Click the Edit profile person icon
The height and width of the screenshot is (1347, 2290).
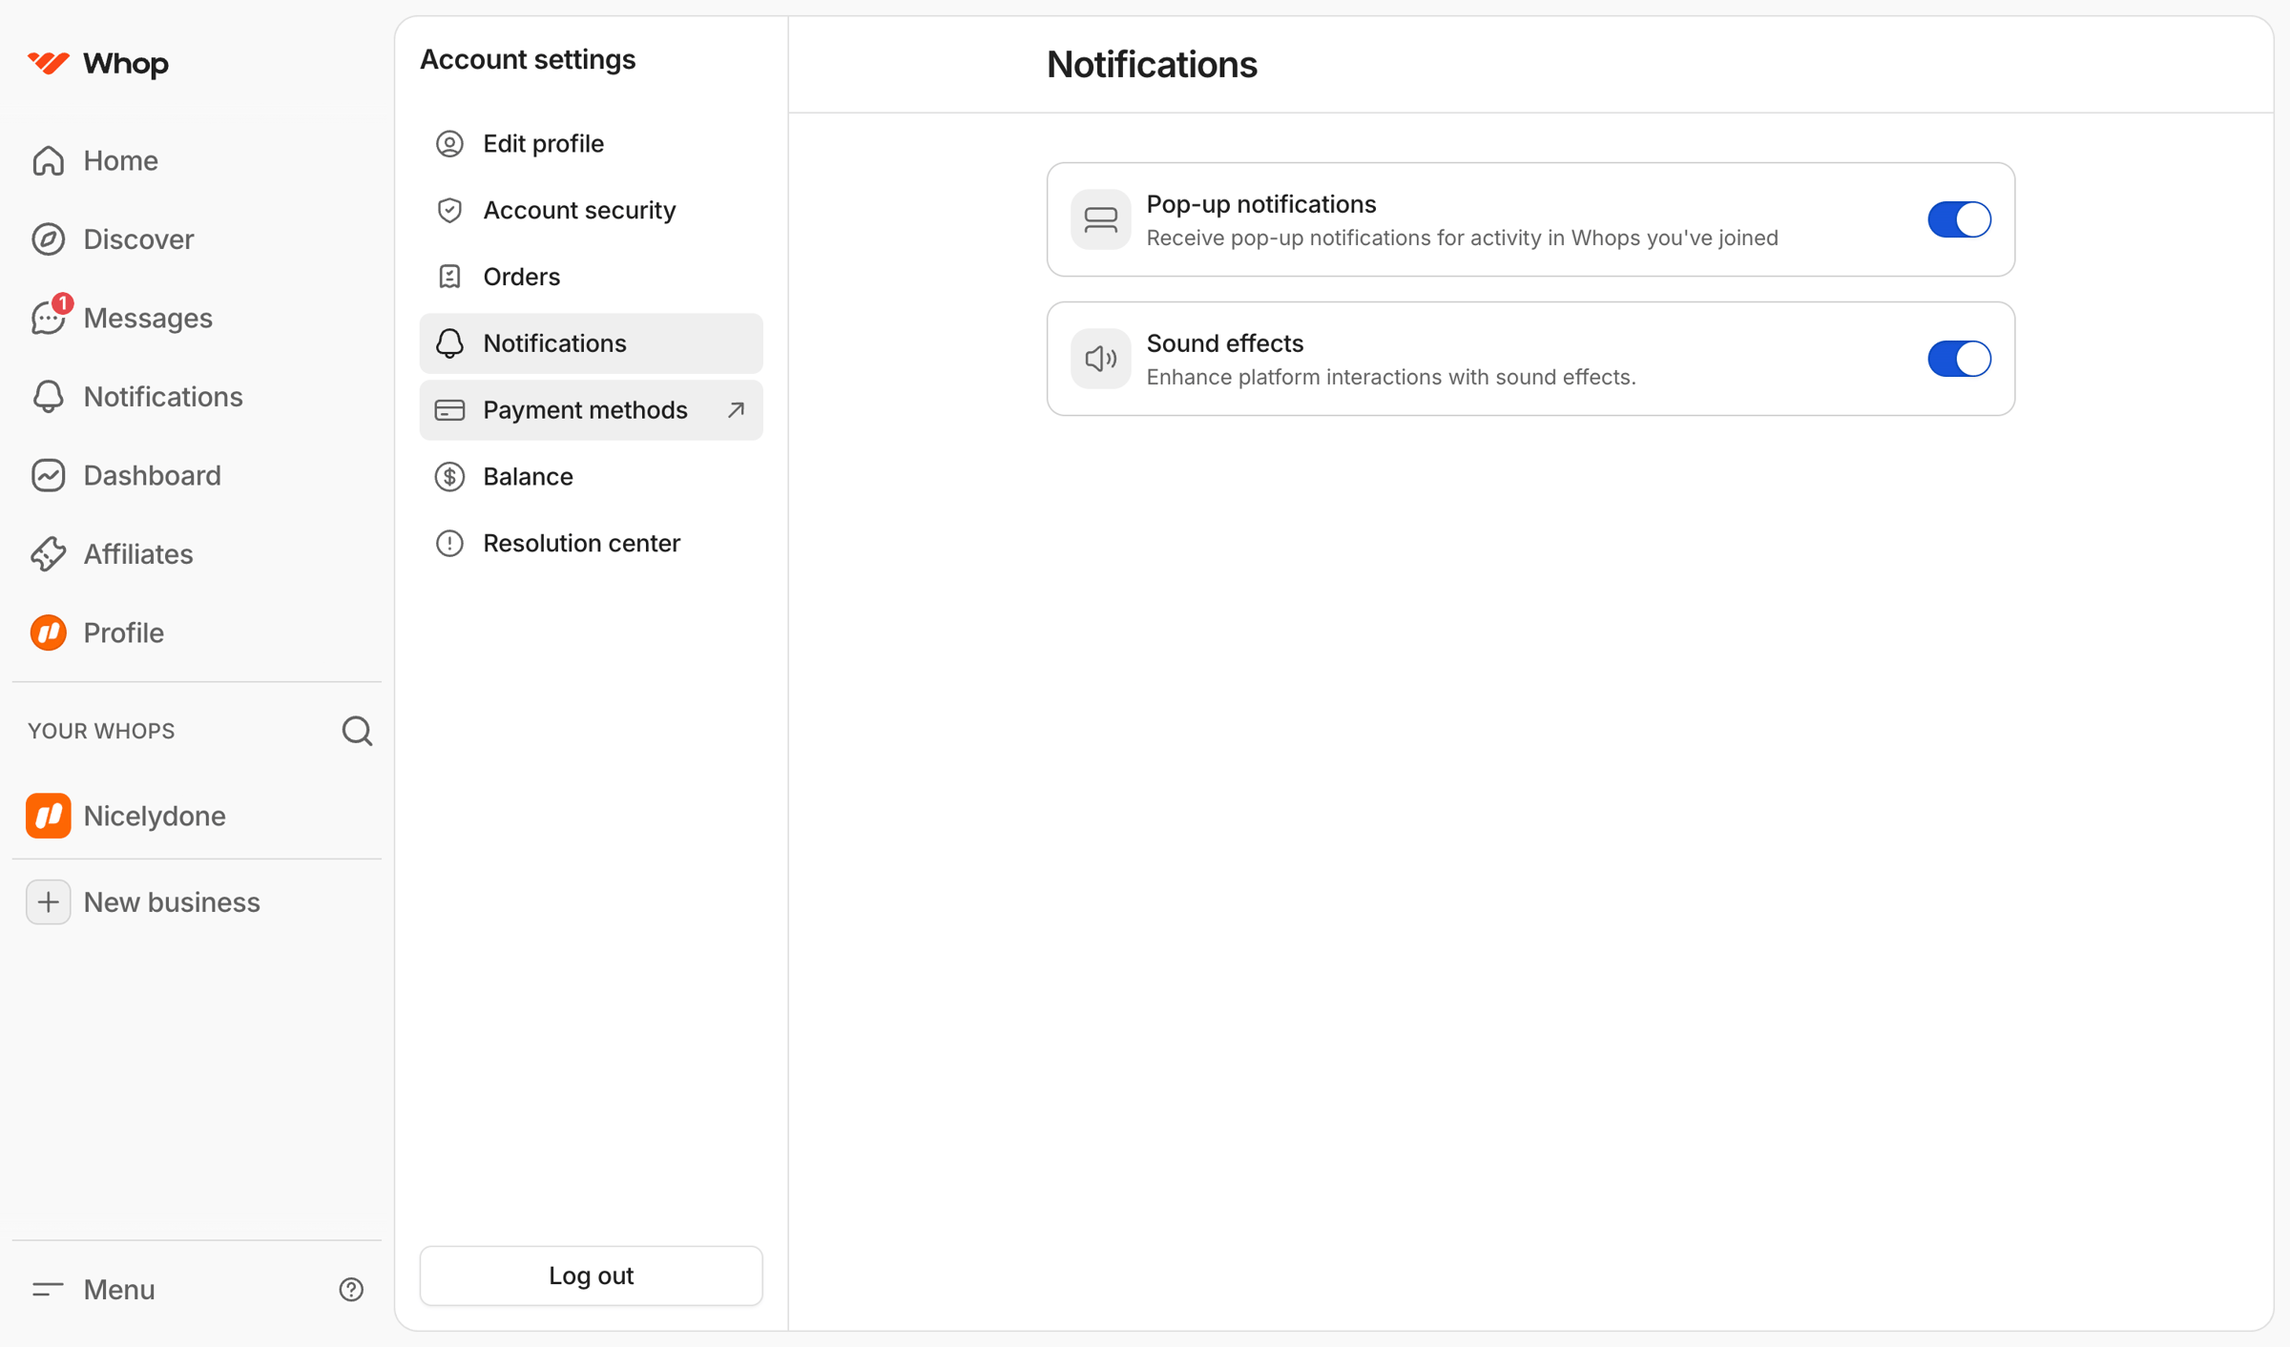pos(449,143)
